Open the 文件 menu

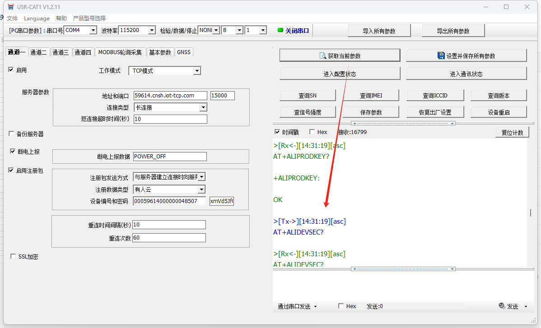pos(12,18)
